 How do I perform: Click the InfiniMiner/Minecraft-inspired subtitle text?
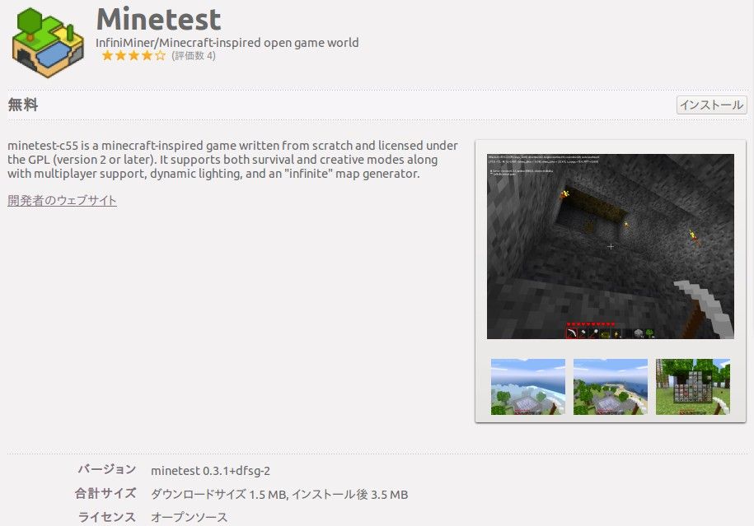pyautogui.click(x=227, y=43)
